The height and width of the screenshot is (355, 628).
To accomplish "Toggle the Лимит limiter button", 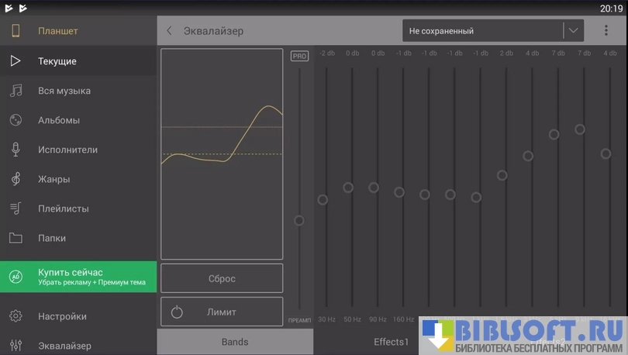I will (222, 312).
